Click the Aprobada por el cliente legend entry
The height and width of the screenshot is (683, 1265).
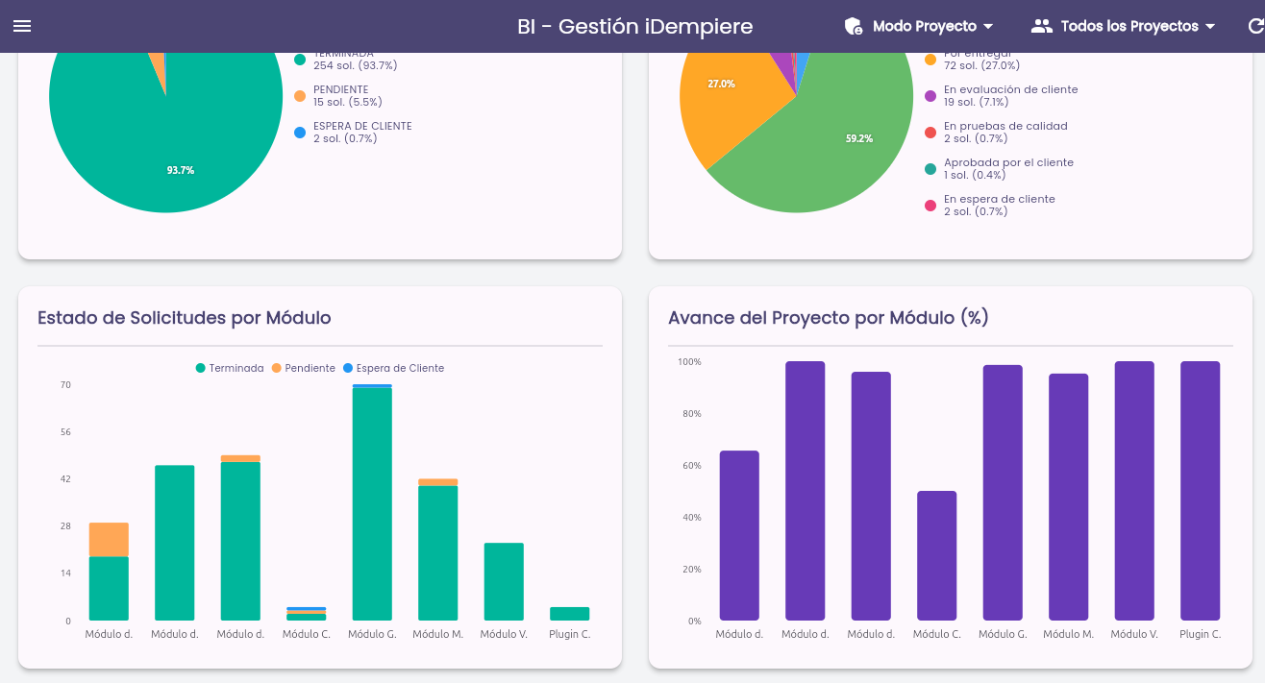[1000, 169]
